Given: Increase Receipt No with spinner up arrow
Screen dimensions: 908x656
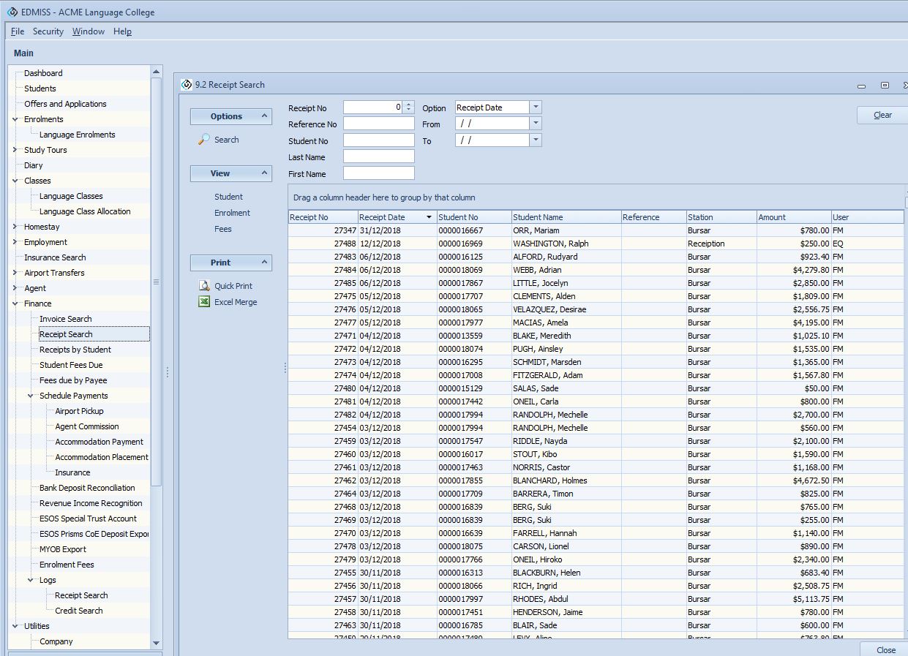Looking at the screenshot, I should coord(409,105).
